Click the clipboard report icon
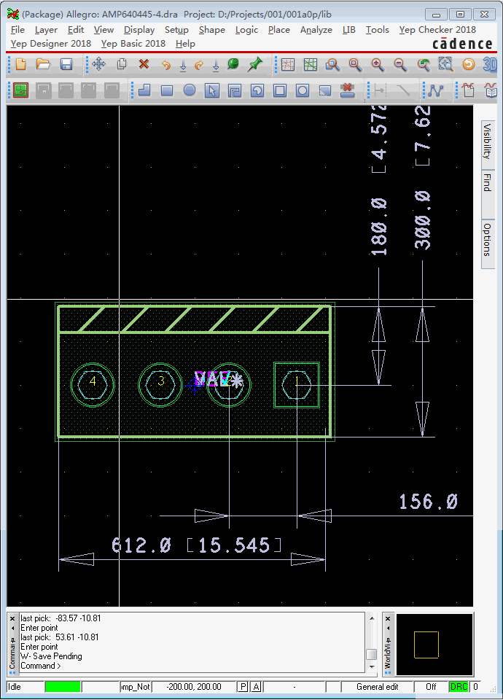503x700 pixels. tap(468, 90)
